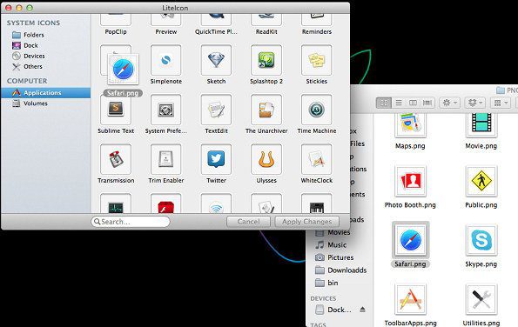The width and height of the screenshot is (518, 327).
Task: Select the Skype.png file in Finder
Action: coord(481,240)
